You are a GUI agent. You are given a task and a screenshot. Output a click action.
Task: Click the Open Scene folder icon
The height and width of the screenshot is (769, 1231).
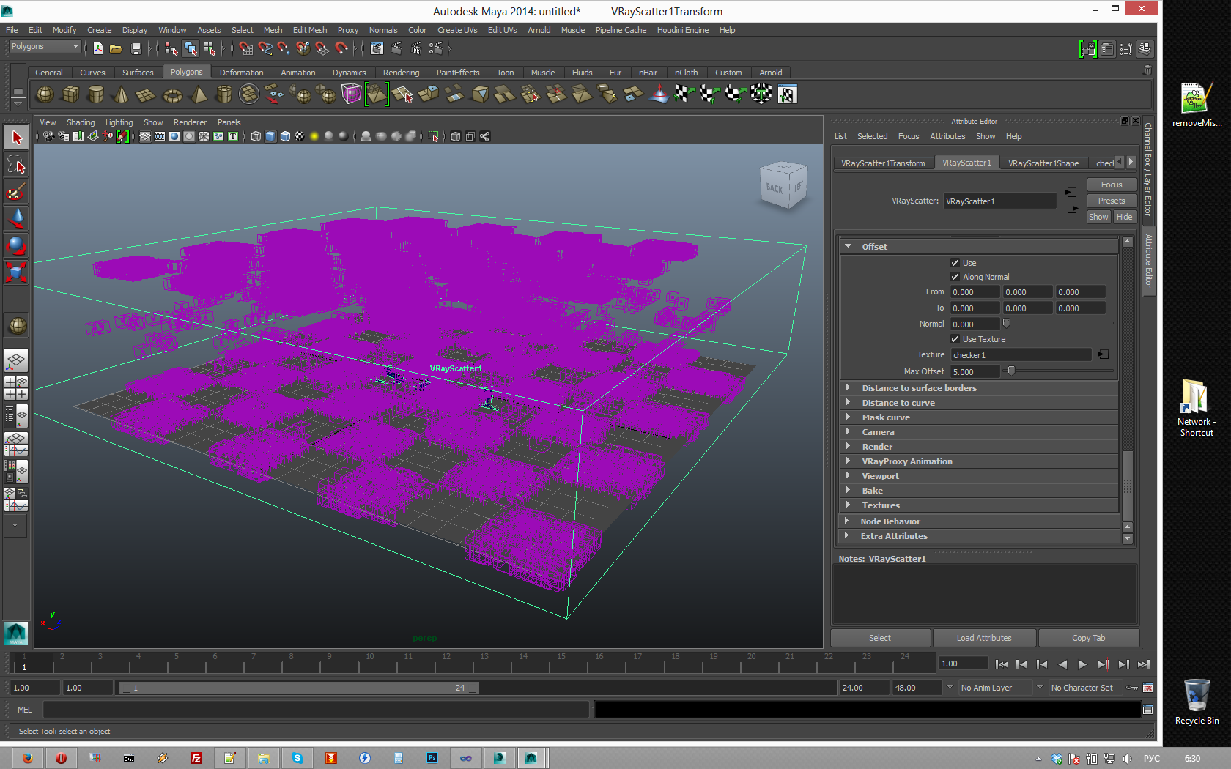[116, 48]
